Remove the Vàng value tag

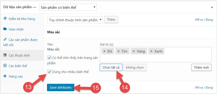(134, 51)
